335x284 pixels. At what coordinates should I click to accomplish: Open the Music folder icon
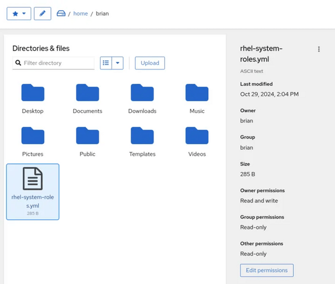tap(197, 93)
